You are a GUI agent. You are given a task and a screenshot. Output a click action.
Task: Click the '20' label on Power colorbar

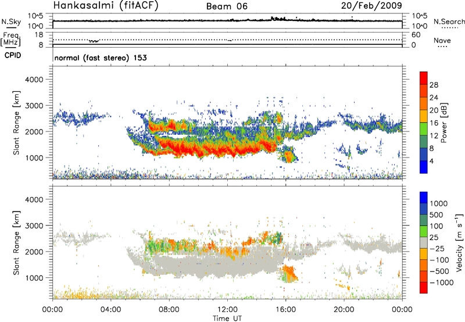pyautogui.click(x=434, y=110)
